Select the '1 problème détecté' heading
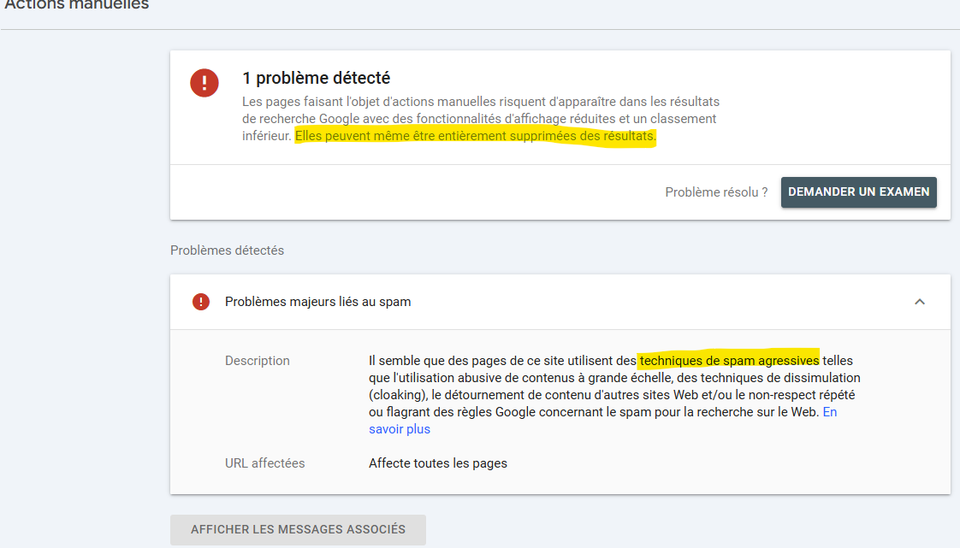 316,79
